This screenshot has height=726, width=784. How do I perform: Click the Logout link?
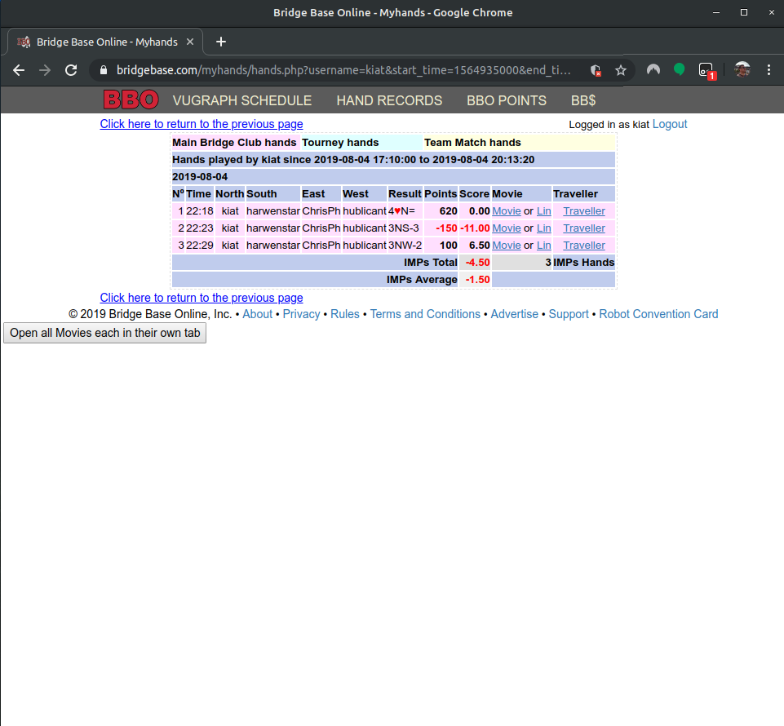click(x=670, y=124)
